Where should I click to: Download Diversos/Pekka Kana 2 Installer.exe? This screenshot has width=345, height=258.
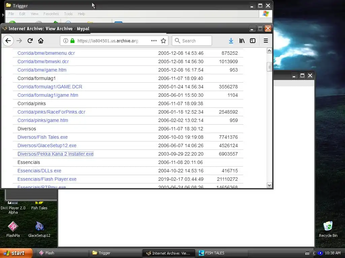56,154
